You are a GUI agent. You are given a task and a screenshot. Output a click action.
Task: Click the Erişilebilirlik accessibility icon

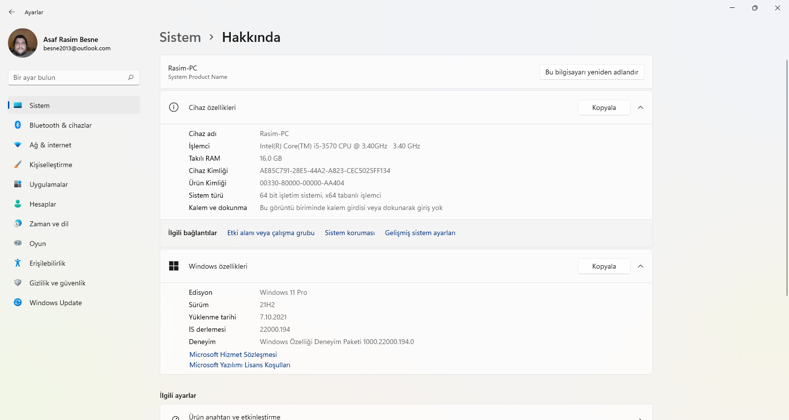point(18,263)
